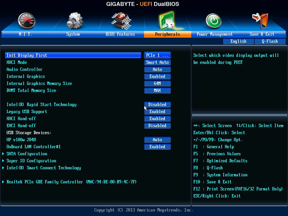Viewport: 288px width, 216px height.
Task: Click the Power Management green power icon
Action: coord(213,21)
